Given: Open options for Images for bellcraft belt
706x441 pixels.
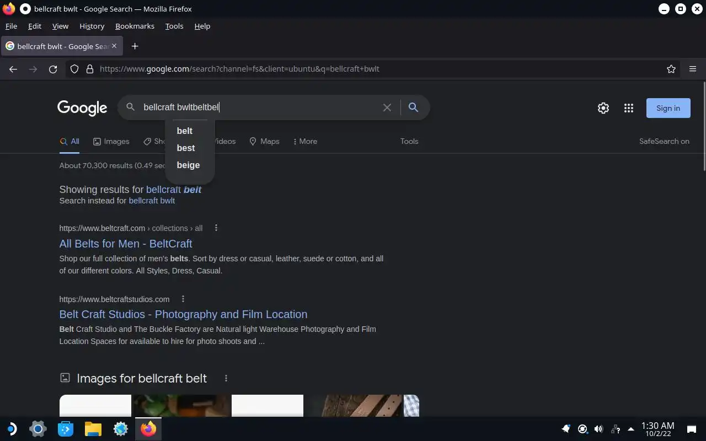Looking at the screenshot, I should [226, 378].
